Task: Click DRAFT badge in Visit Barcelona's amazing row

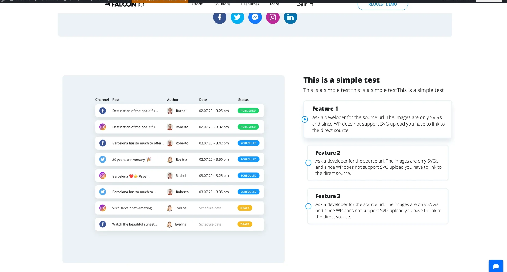Action: (245, 208)
